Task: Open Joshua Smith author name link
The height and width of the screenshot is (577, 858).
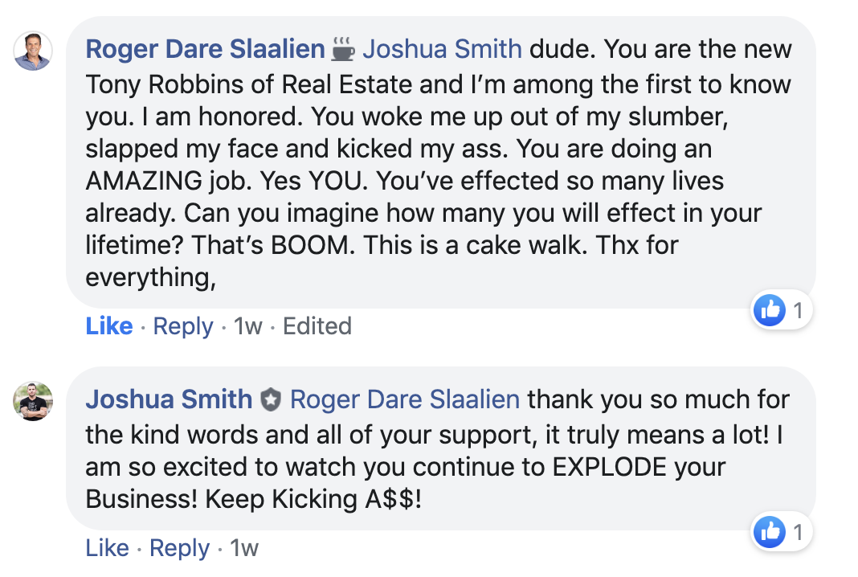Action: [169, 399]
